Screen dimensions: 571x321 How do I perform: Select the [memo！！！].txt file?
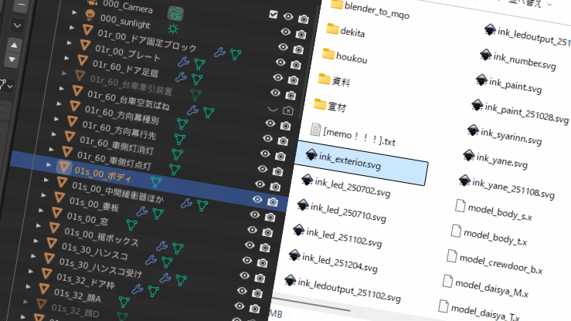358,140
